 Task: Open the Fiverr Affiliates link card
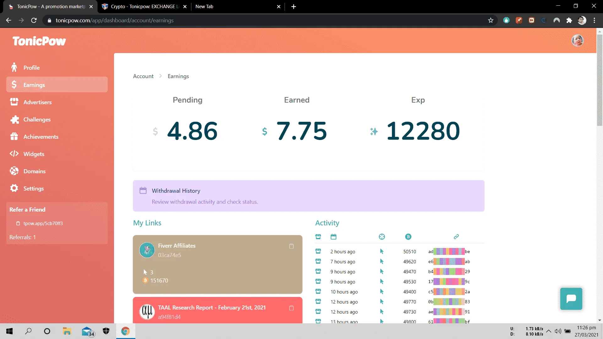(218, 264)
